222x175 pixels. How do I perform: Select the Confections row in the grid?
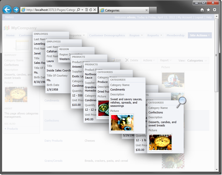pyautogui.click(x=126, y=121)
